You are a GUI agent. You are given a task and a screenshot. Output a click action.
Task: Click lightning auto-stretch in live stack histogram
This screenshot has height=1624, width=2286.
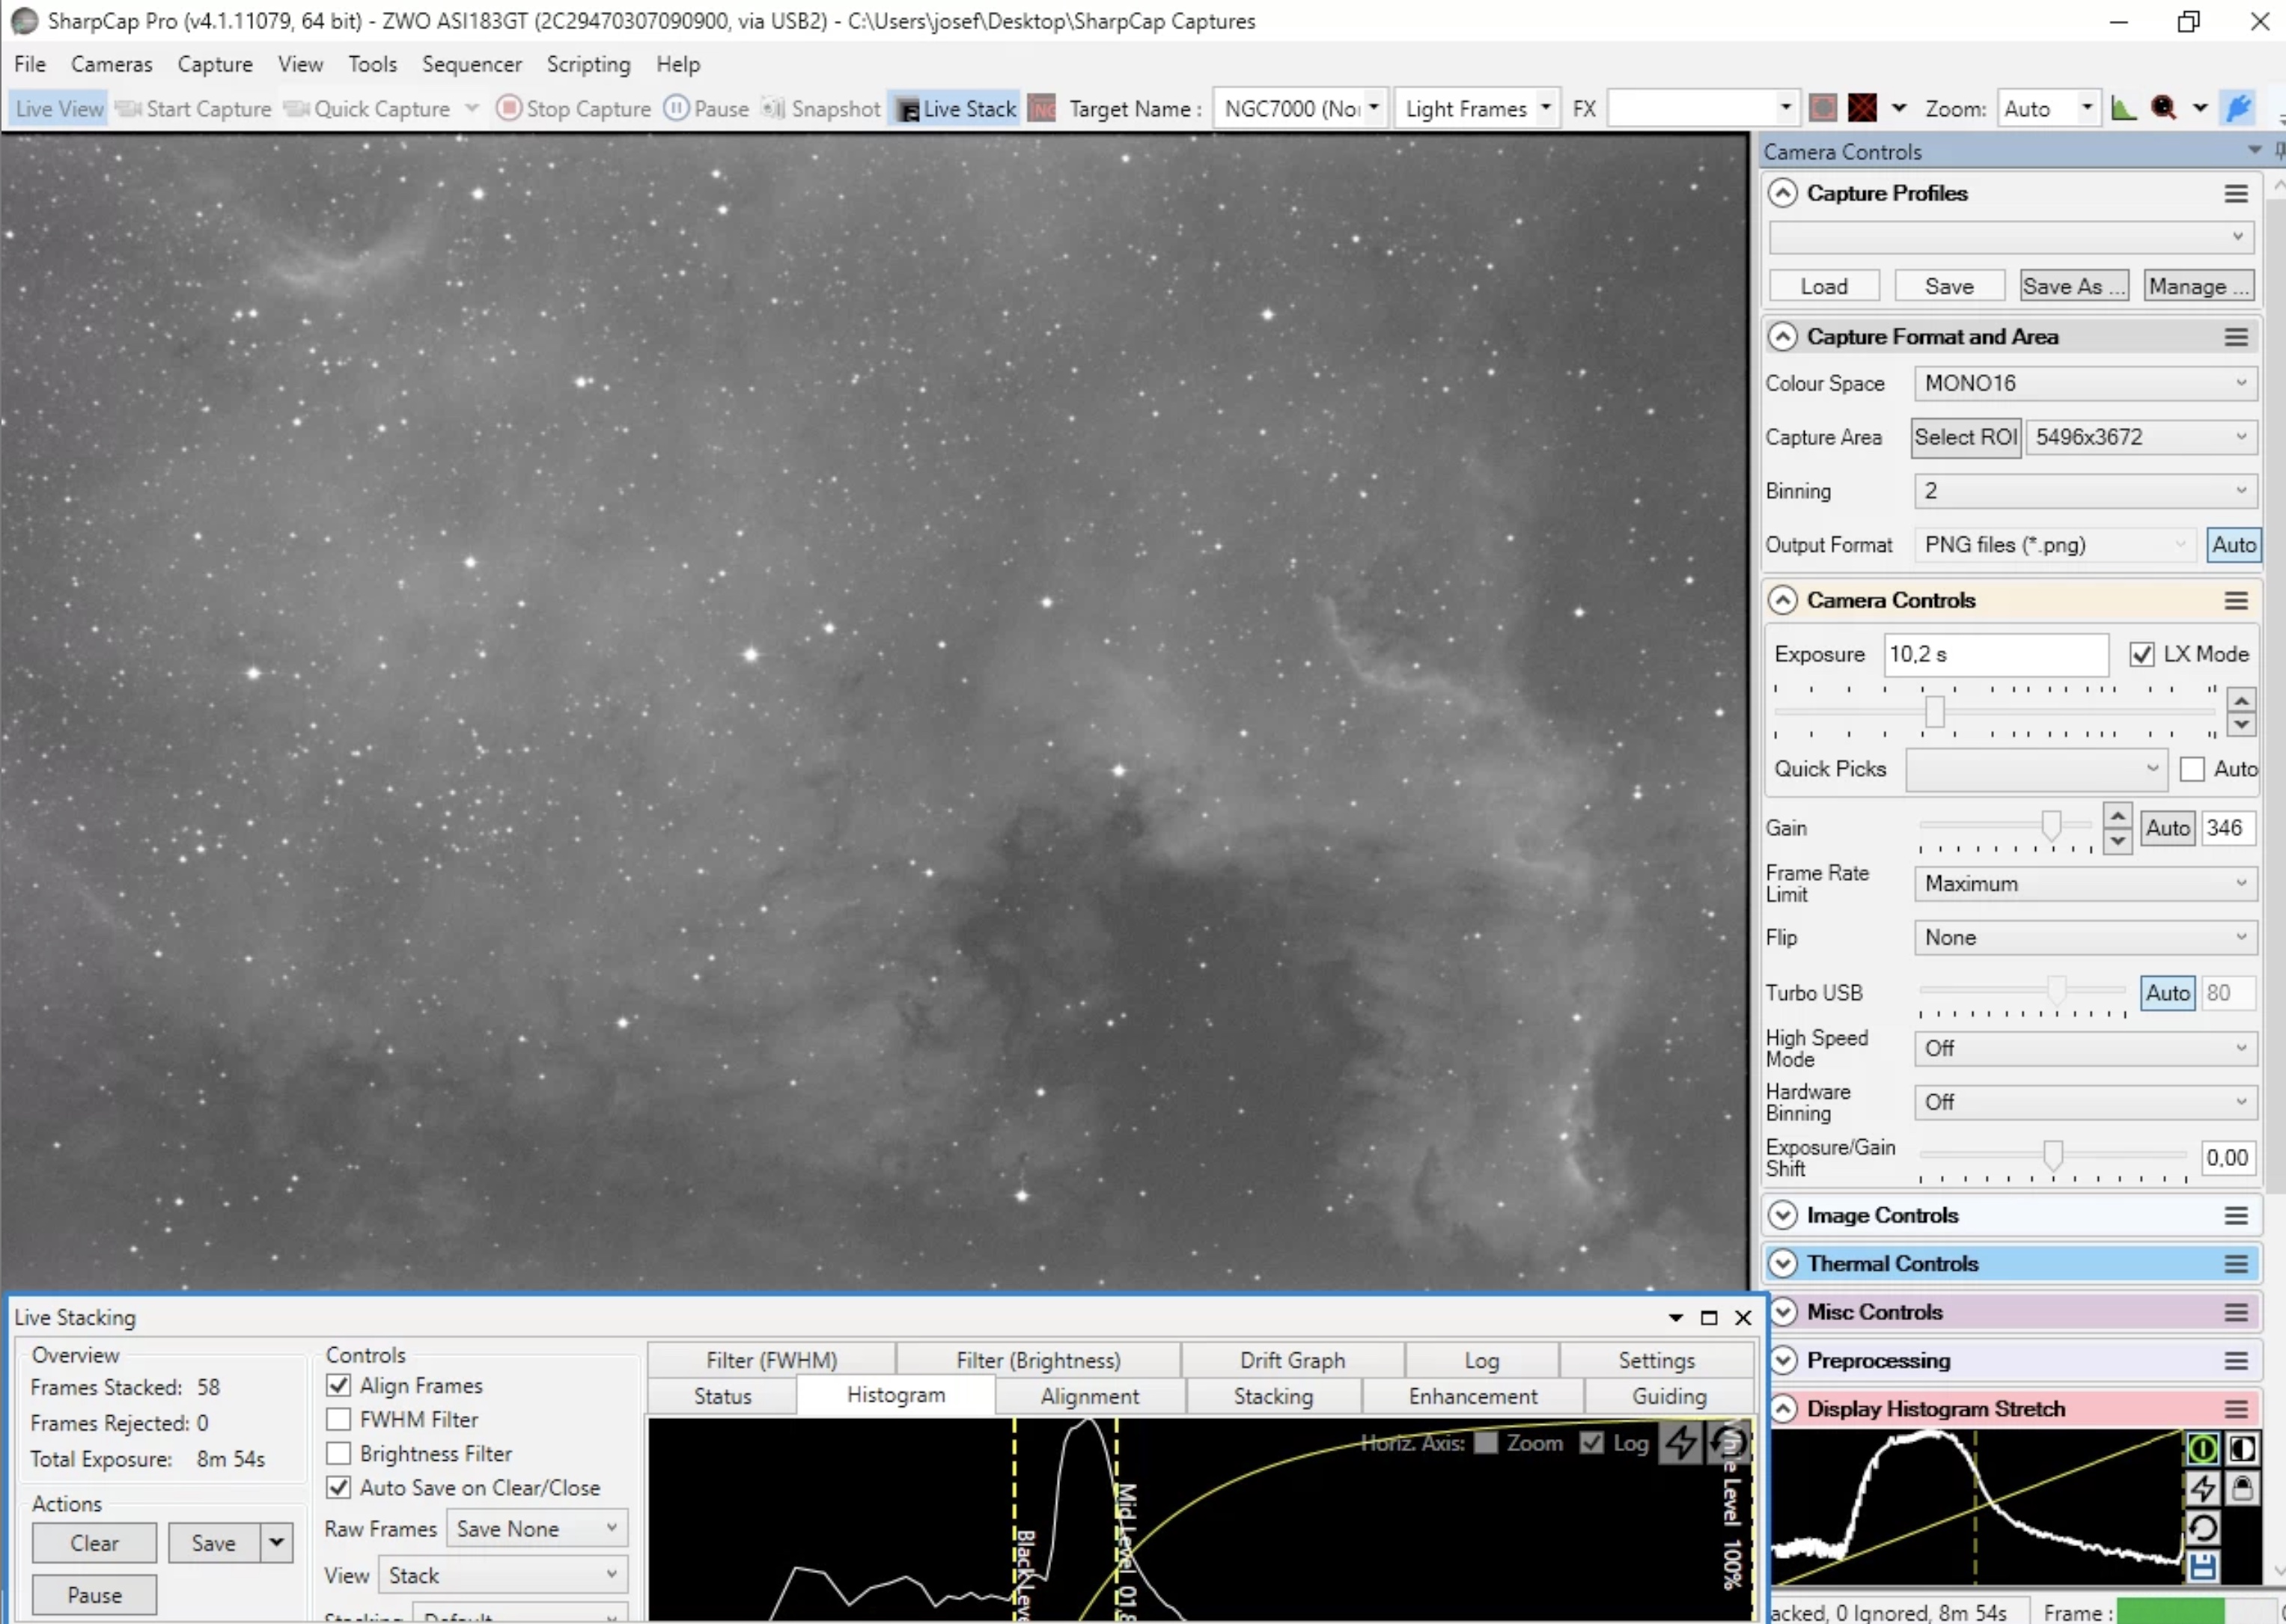(x=1681, y=1443)
